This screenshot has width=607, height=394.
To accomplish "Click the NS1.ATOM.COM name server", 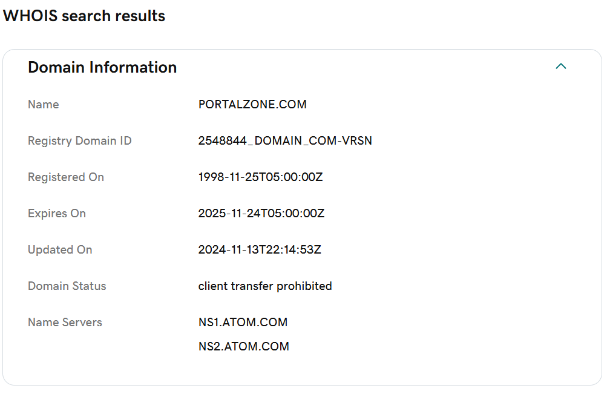I will [243, 323].
